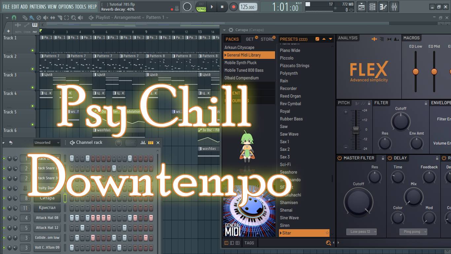Toggle step sequencer view icon in Channel rack
Screen dimensions: 451x254
pyautogui.click(x=151, y=143)
